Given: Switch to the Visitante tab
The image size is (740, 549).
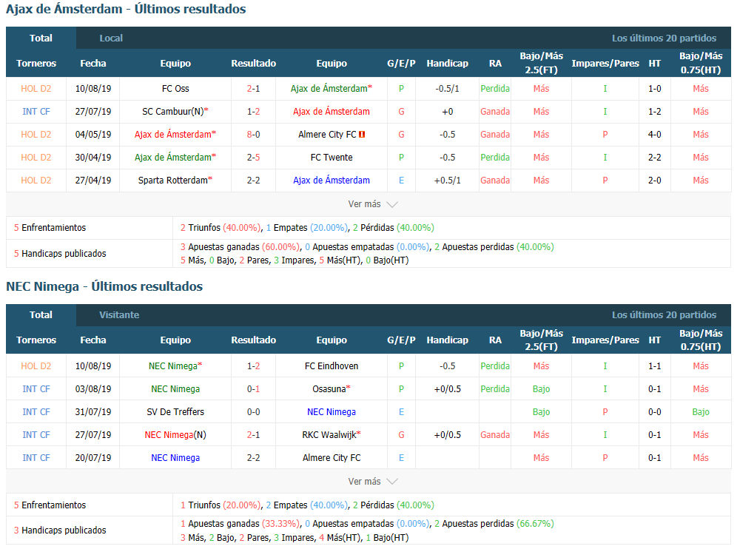Looking at the screenshot, I should tap(119, 315).
